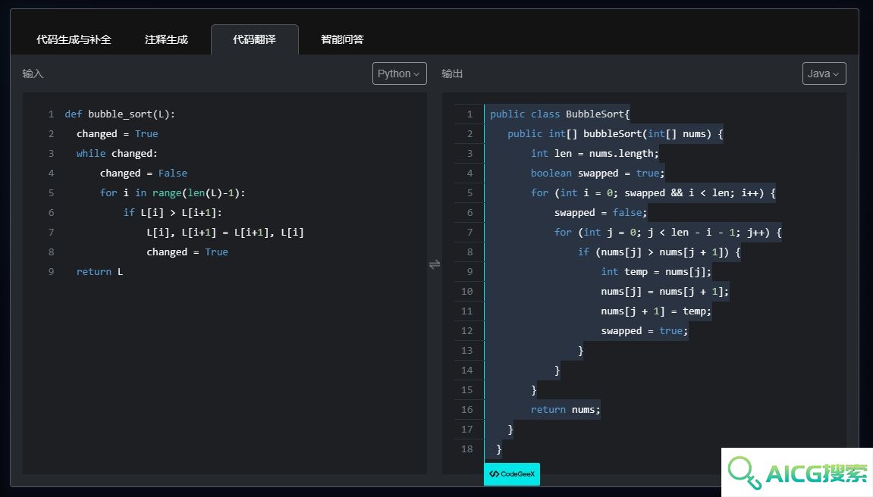Click input line number 9
The width and height of the screenshot is (873, 497).
pyautogui.click(x=52, y=272)
